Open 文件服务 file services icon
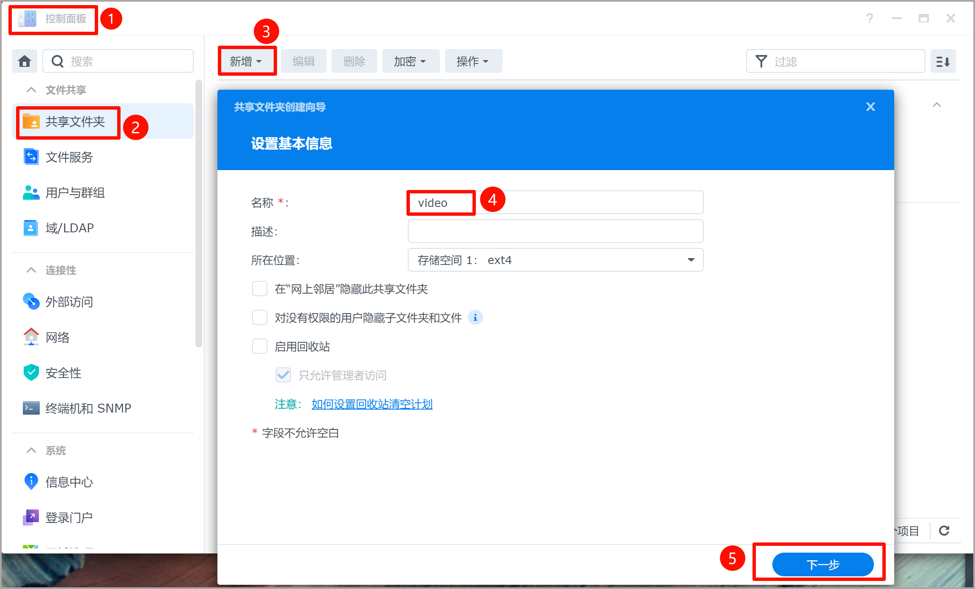Viewport: 975px width, 589px height. click(31, 157)
